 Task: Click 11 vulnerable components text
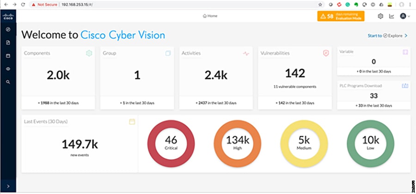[x=295, y=87]
